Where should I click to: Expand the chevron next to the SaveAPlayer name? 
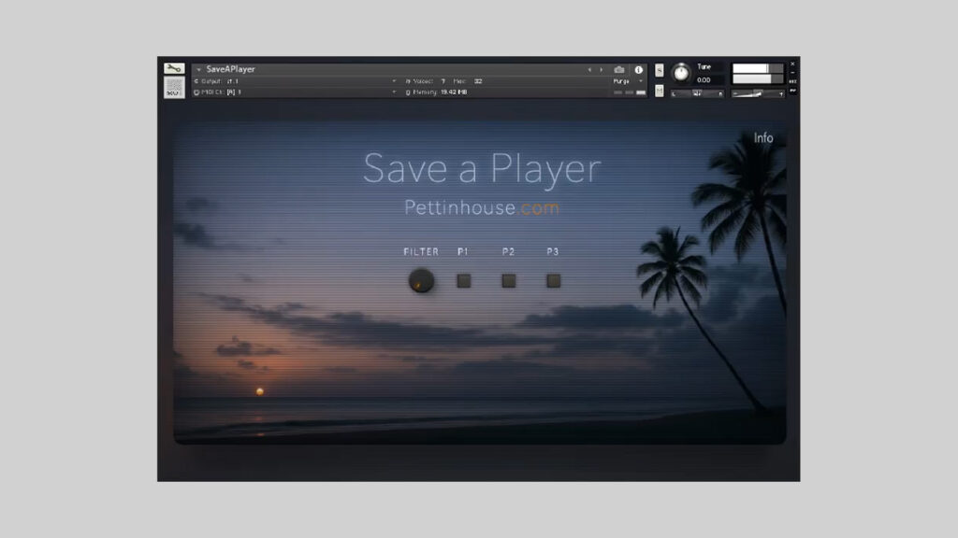pyautogui.click(x=198, y=68)
